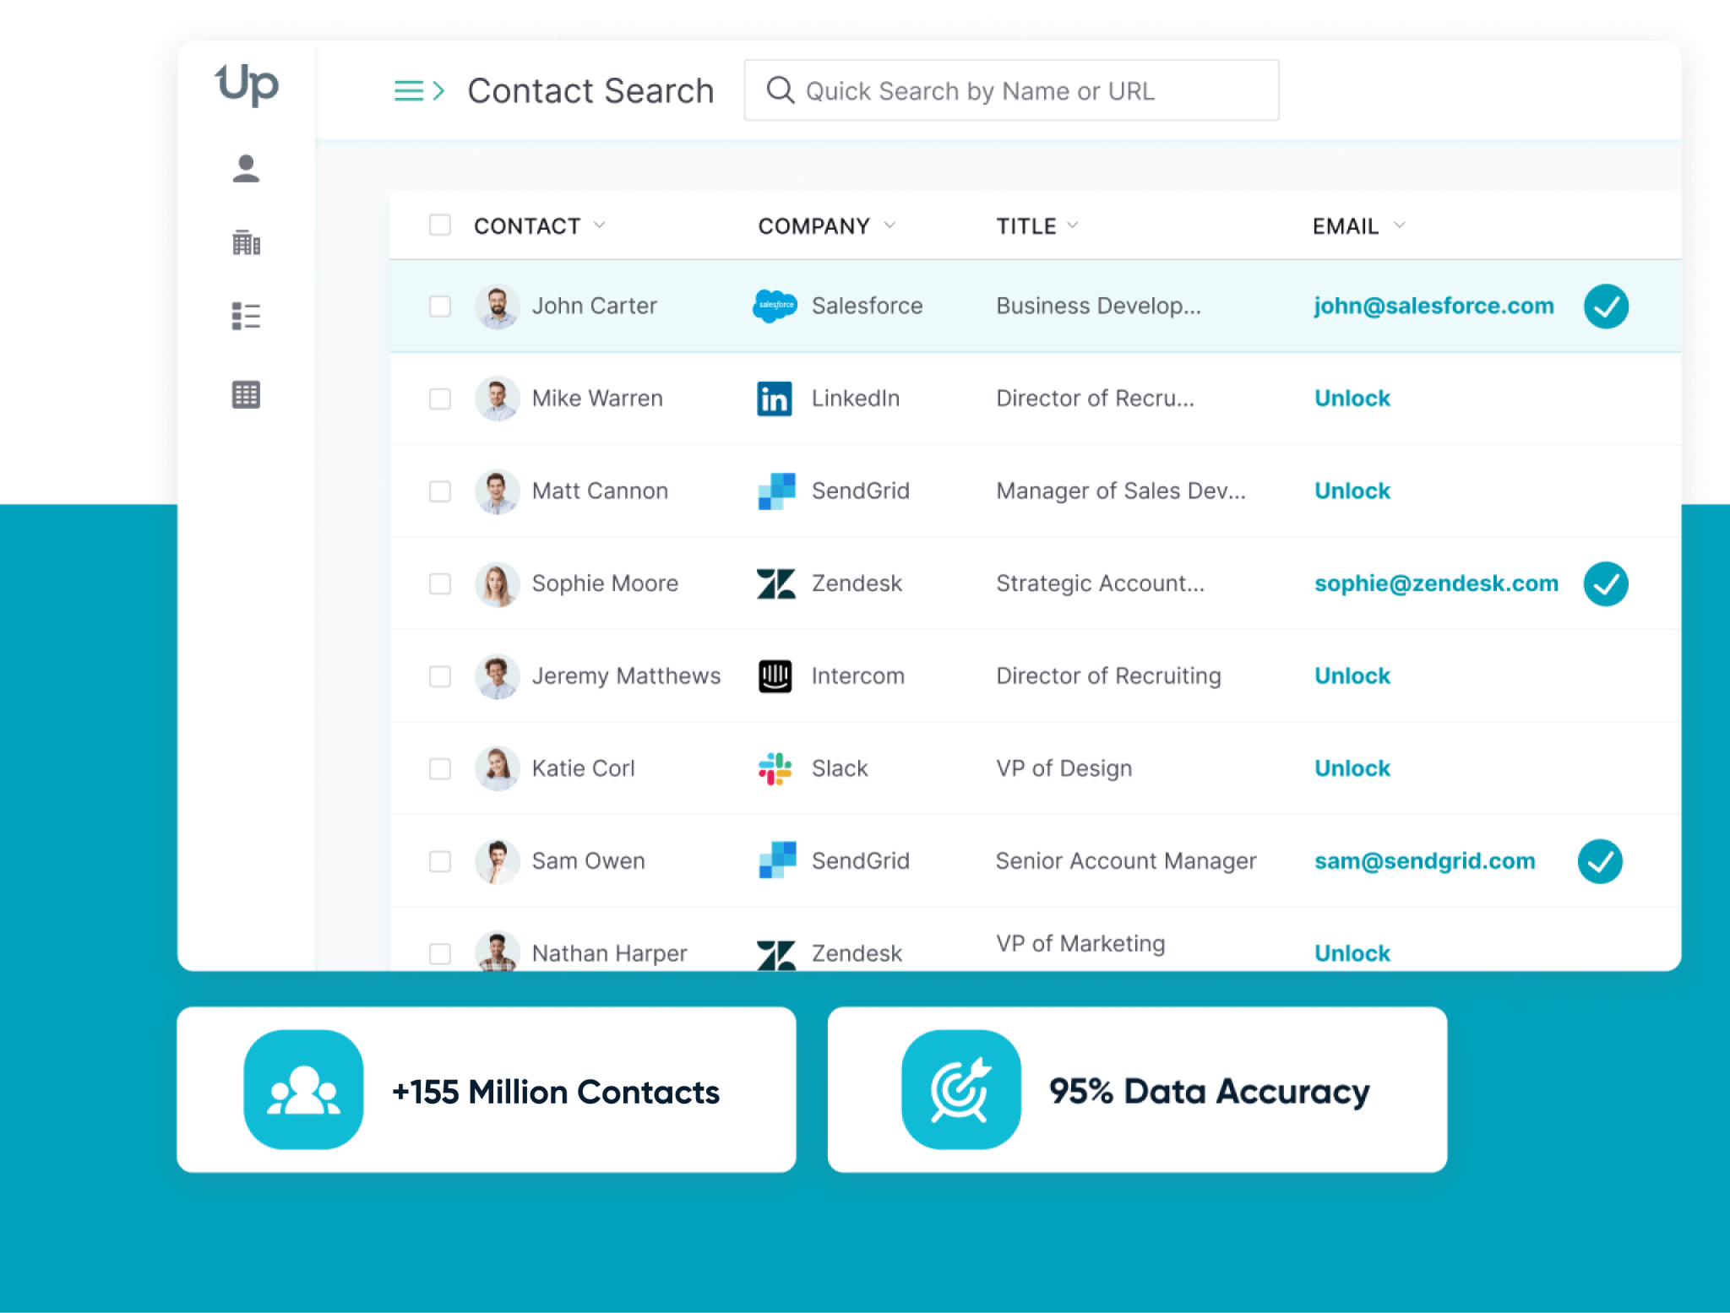Open the companies building icon in sidebar
The width and height of the screenshot is (1730, 1313).
point(246,242)
